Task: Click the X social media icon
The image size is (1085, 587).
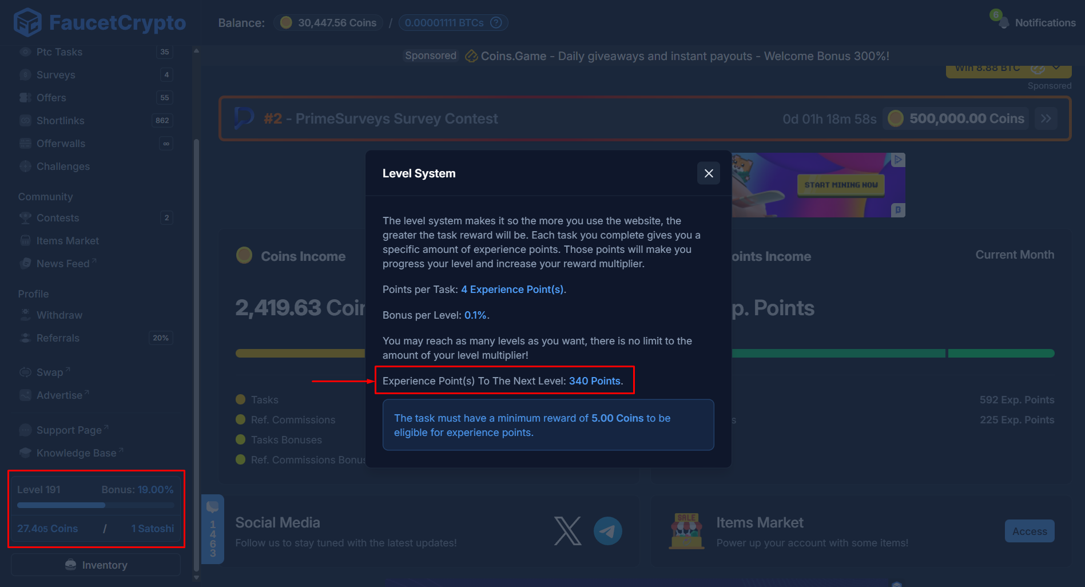Action: [x=567, y=531]
